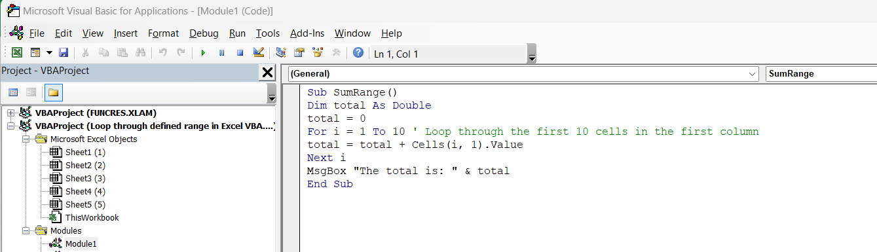Expand VBAProject (FUNCRES.XLAM) node
This screenshot has width=877, height=252.
click(10, 113)
